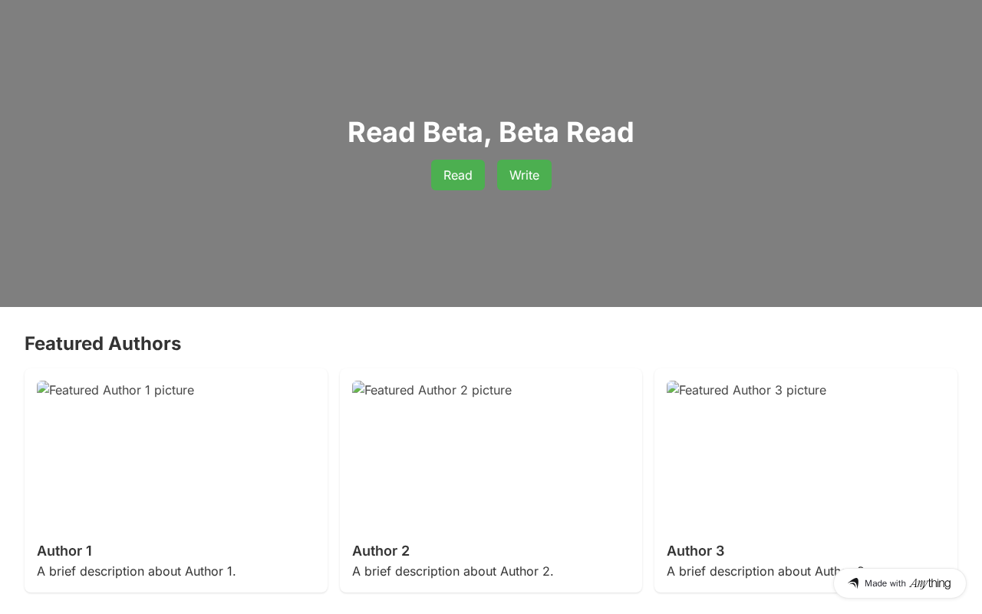Click the green Read button

click(458, 175)
